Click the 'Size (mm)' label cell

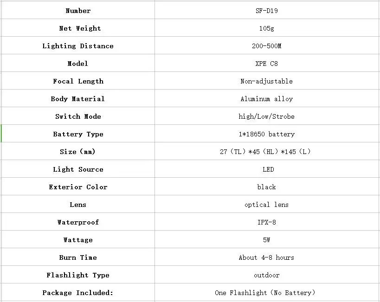pos(78,152)
